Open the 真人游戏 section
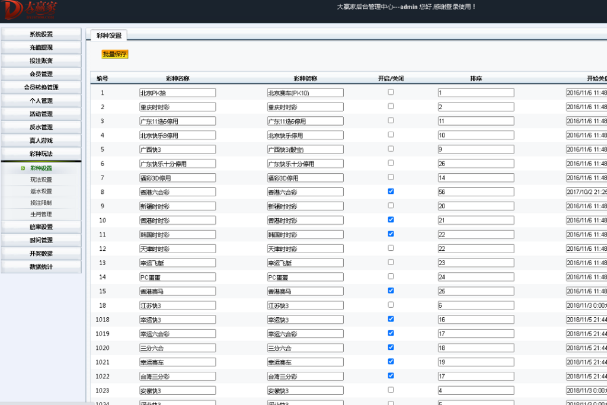The height and width of the screenshot is (405, 607). 40,140
